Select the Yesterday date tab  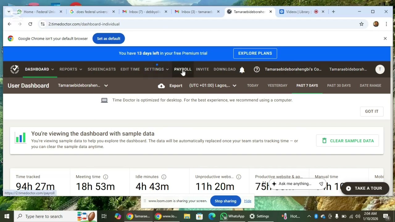tap(277, 85)
